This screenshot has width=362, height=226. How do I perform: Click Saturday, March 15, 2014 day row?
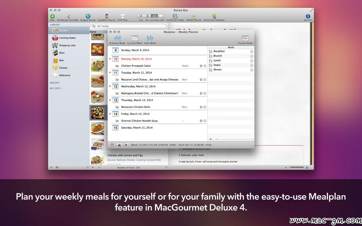point(158,127)
